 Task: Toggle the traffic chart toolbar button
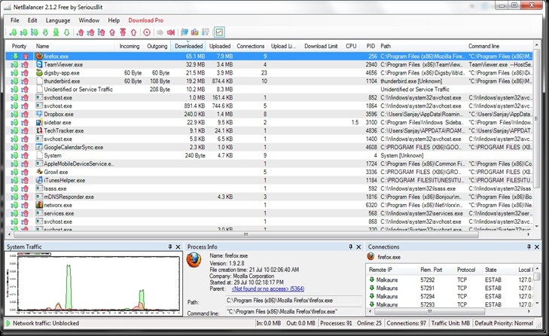tap(219, 32)
